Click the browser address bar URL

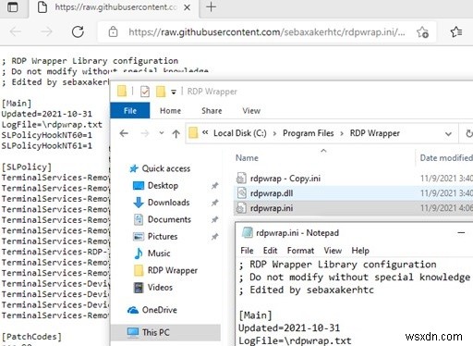click(267, 32)
